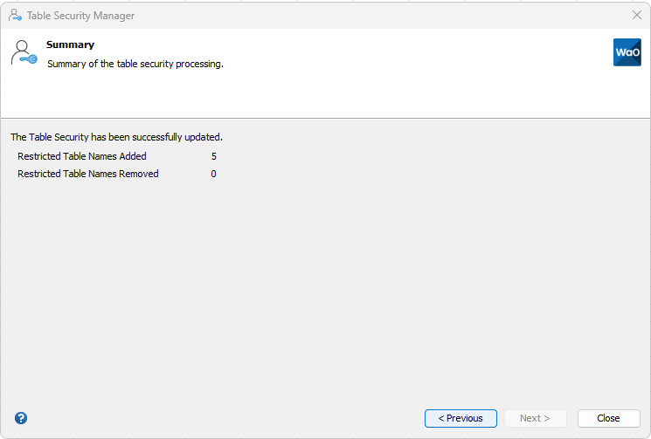651x439 pixels.
Task: Click the title bar Table Security Manager icon
Action: coord(15,16)
